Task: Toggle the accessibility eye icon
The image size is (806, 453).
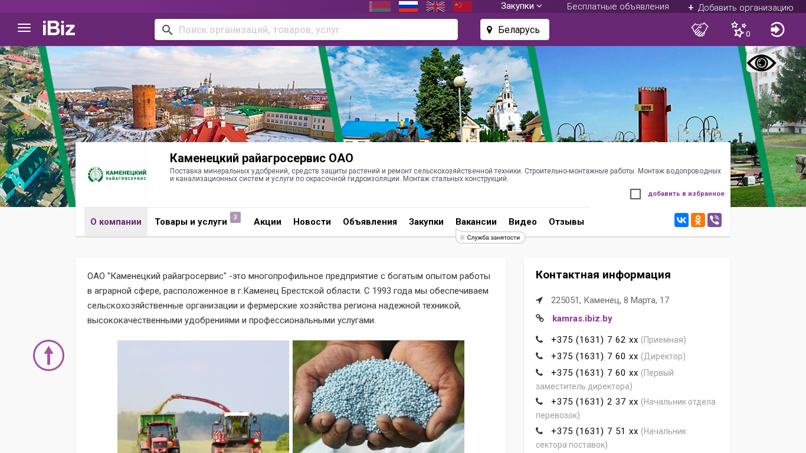Action: coord(762,63)
